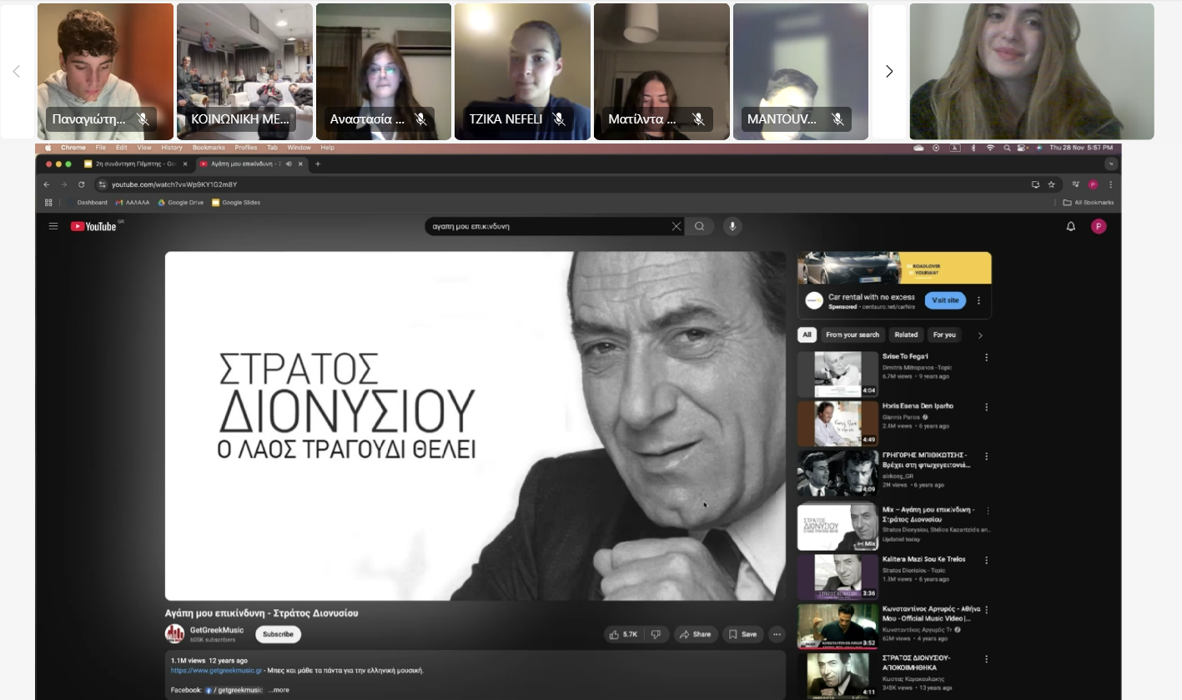The image size is (1182, 700).
Task: Open Haris Esena Den Iparho thumbnail
Action: pyautogui.click(x=837, y=424)
